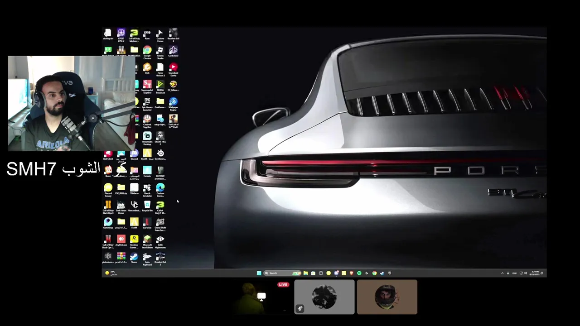Open the Forza Horizon 5 desktop file

pos(160,70)
